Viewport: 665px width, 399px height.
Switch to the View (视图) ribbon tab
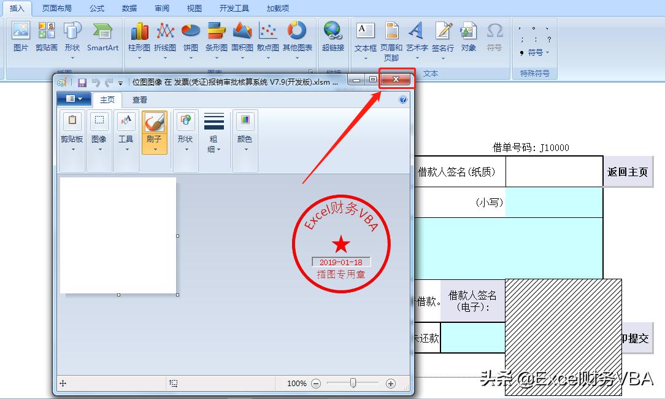(x=194, y=8)
